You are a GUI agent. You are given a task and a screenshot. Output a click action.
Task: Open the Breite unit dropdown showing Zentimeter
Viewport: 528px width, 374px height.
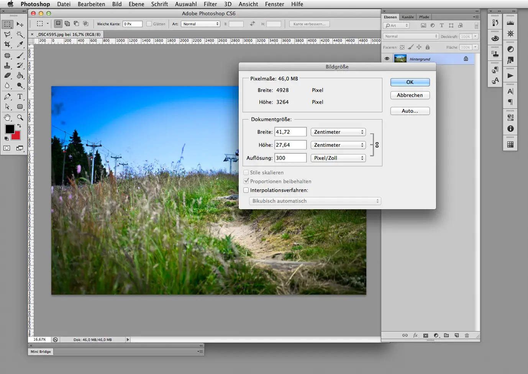click(338, 132)
